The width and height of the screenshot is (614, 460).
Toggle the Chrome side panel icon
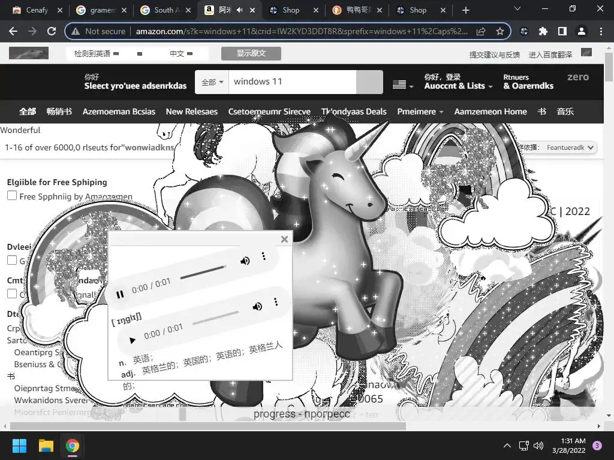pos(562,31)
